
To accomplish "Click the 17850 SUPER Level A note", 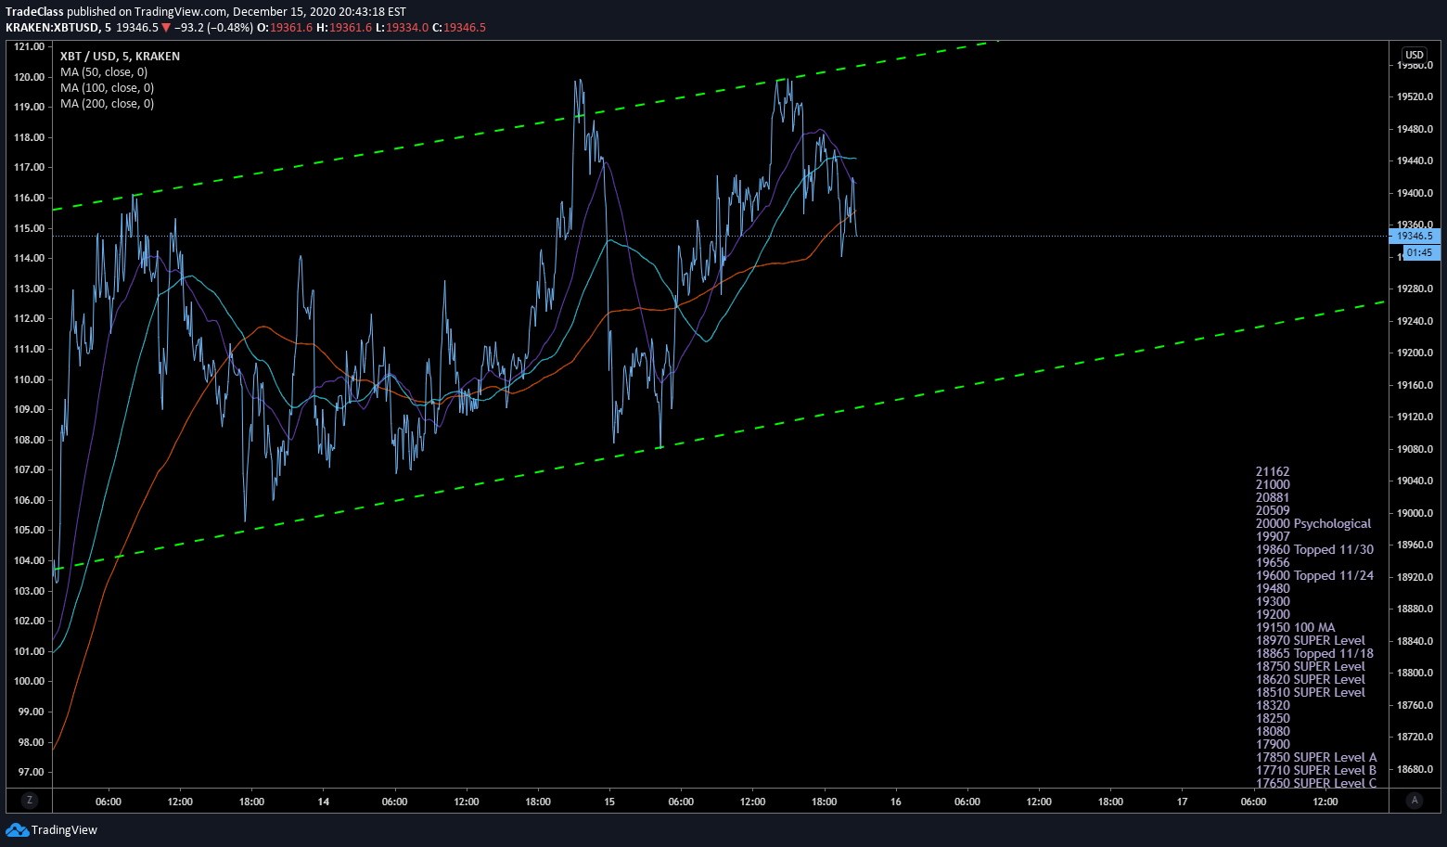I will 1316,757.
